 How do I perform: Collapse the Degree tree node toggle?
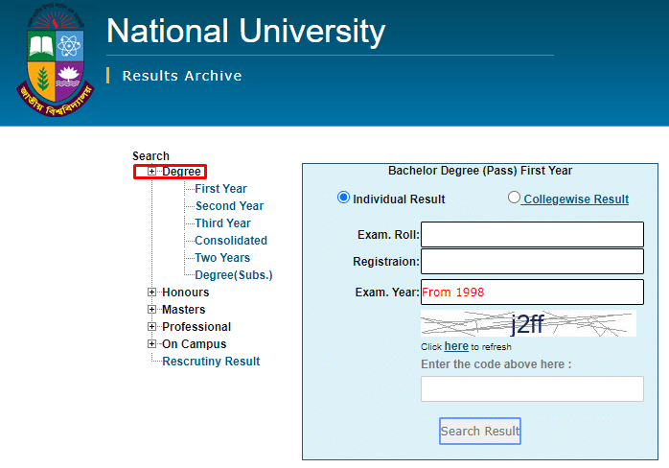click(151, 172)
